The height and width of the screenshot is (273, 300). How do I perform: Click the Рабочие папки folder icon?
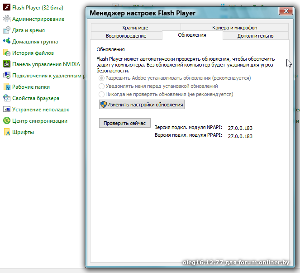click(7, 86)
